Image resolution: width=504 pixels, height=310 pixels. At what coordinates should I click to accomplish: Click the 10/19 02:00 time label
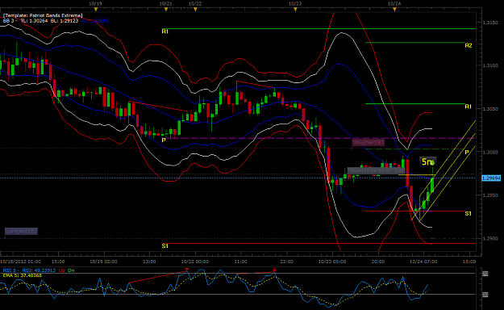pyautogui.click(x=103, y=262)
